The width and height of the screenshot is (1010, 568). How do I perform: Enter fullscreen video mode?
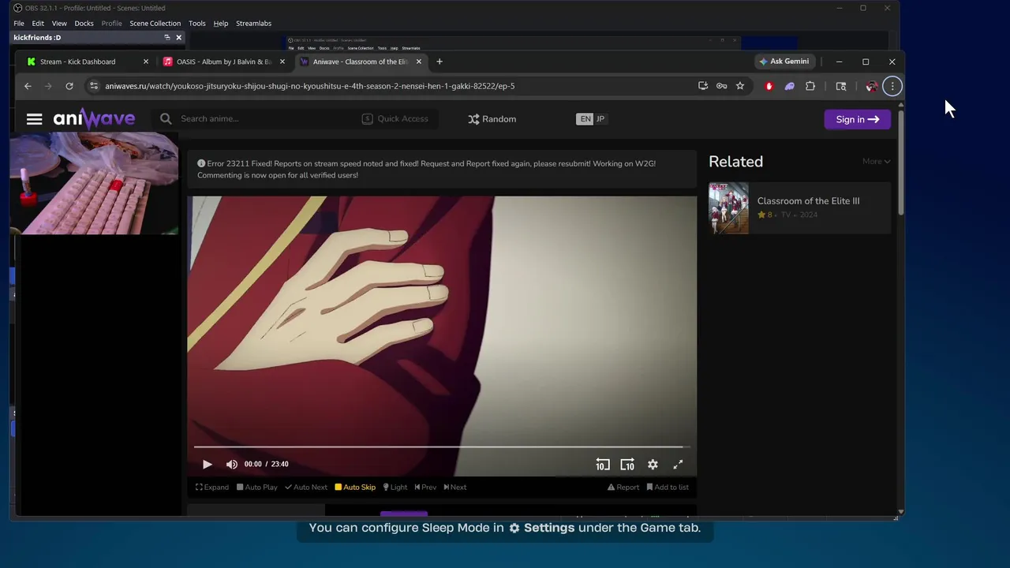click(x=678, y=465)
